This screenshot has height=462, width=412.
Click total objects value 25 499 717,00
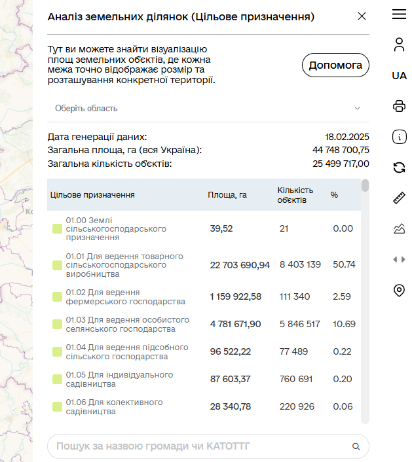pyautogui.click(x=341, y=164)
